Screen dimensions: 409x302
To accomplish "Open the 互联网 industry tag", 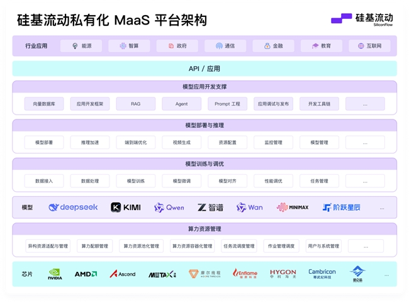I will click(369, 46).
